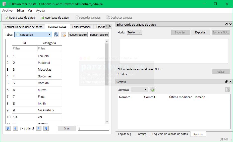Select the Personal cell
Viewport: 233px width, 142px height.
(50, 63)
